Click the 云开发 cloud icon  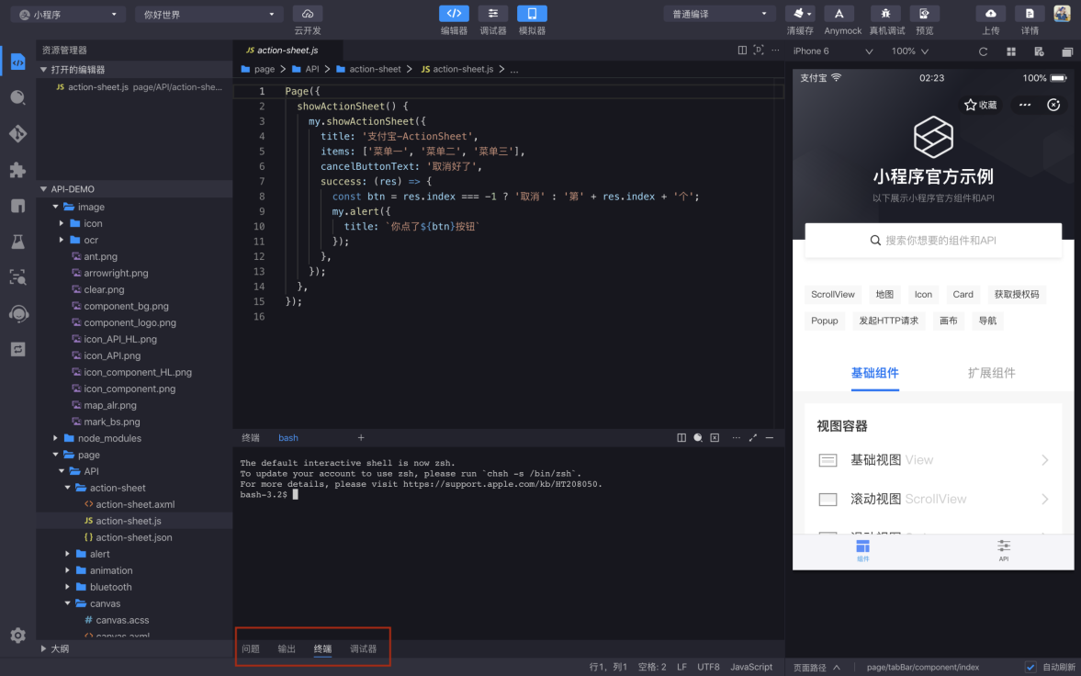308,14
